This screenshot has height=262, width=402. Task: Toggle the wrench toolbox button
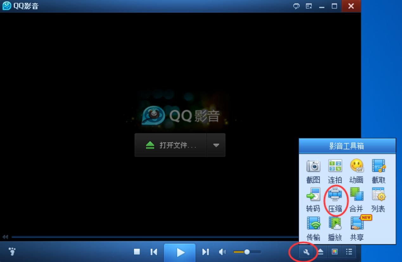(x=306, y=252)
